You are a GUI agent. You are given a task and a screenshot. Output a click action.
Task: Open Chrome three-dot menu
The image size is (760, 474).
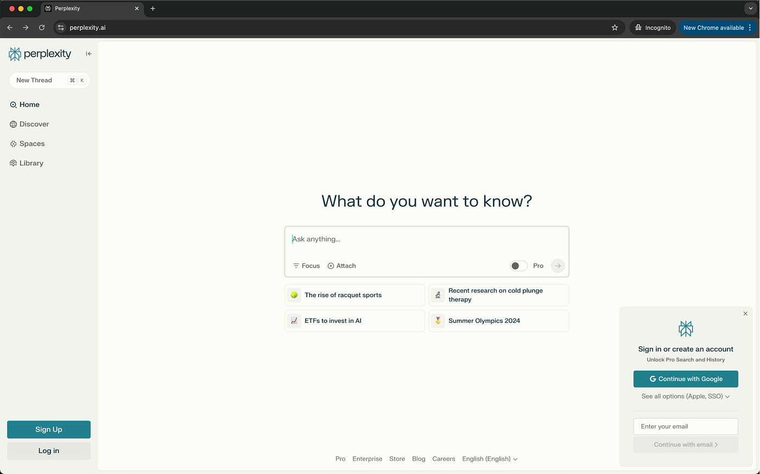(x=750, y=28)
